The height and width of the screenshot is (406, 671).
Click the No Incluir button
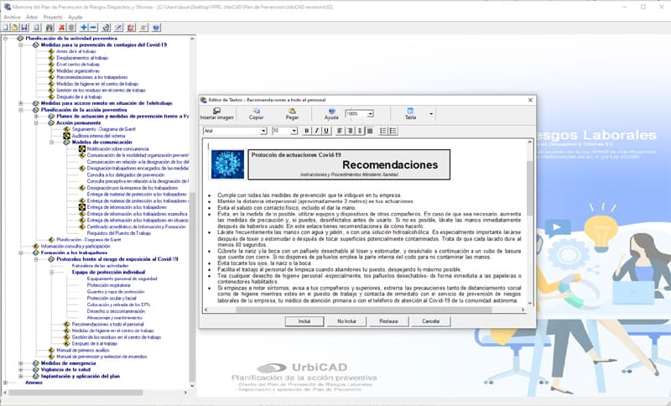click(346, 321)
